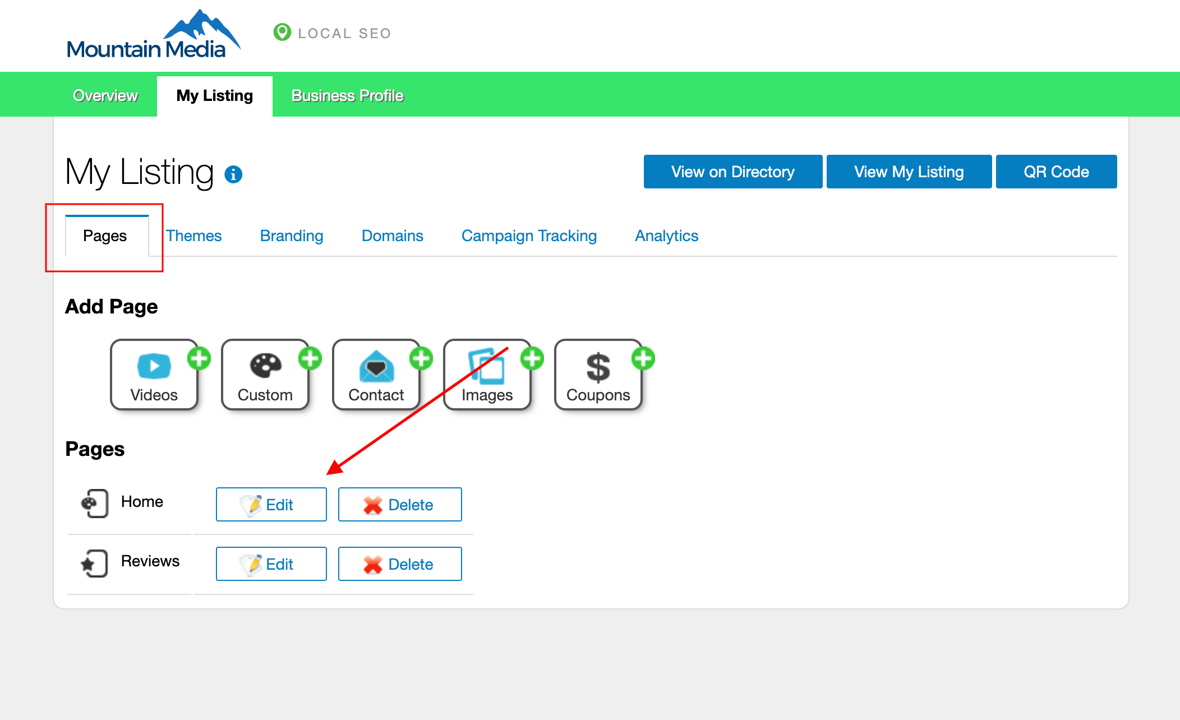
Task: Add a Coupons page
Action: [x=598, y=375]
